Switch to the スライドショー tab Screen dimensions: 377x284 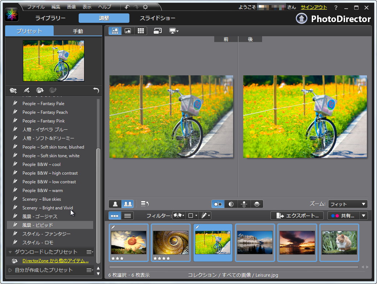[157, 17]
